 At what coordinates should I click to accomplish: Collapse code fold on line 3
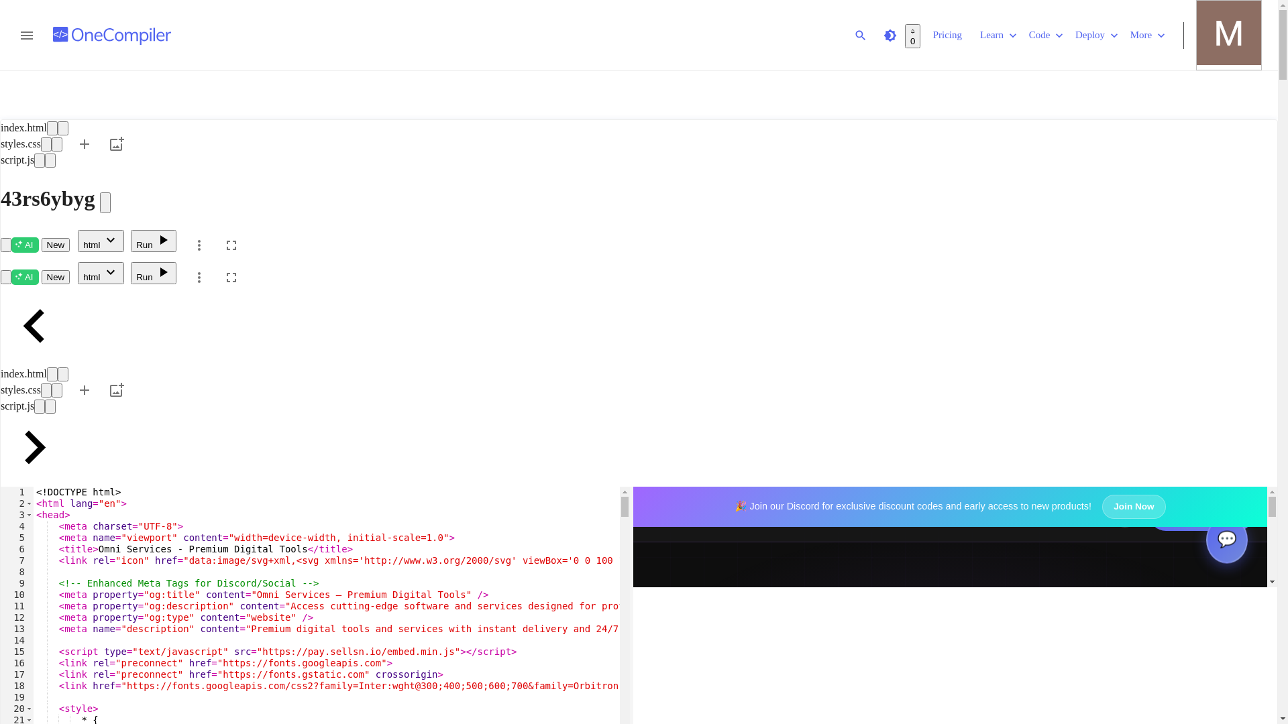30,516
